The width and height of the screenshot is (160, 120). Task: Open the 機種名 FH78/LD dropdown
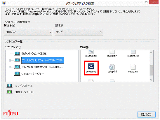point(28,32)
